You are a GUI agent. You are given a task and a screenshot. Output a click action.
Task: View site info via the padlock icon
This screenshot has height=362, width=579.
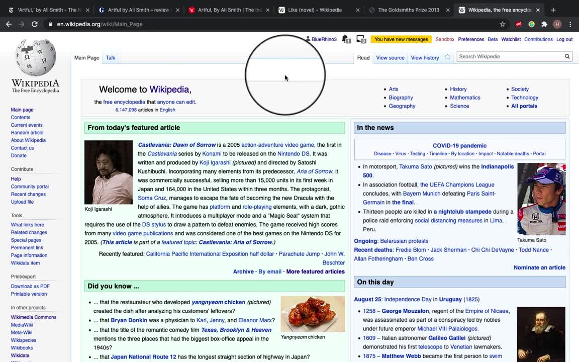51,24
